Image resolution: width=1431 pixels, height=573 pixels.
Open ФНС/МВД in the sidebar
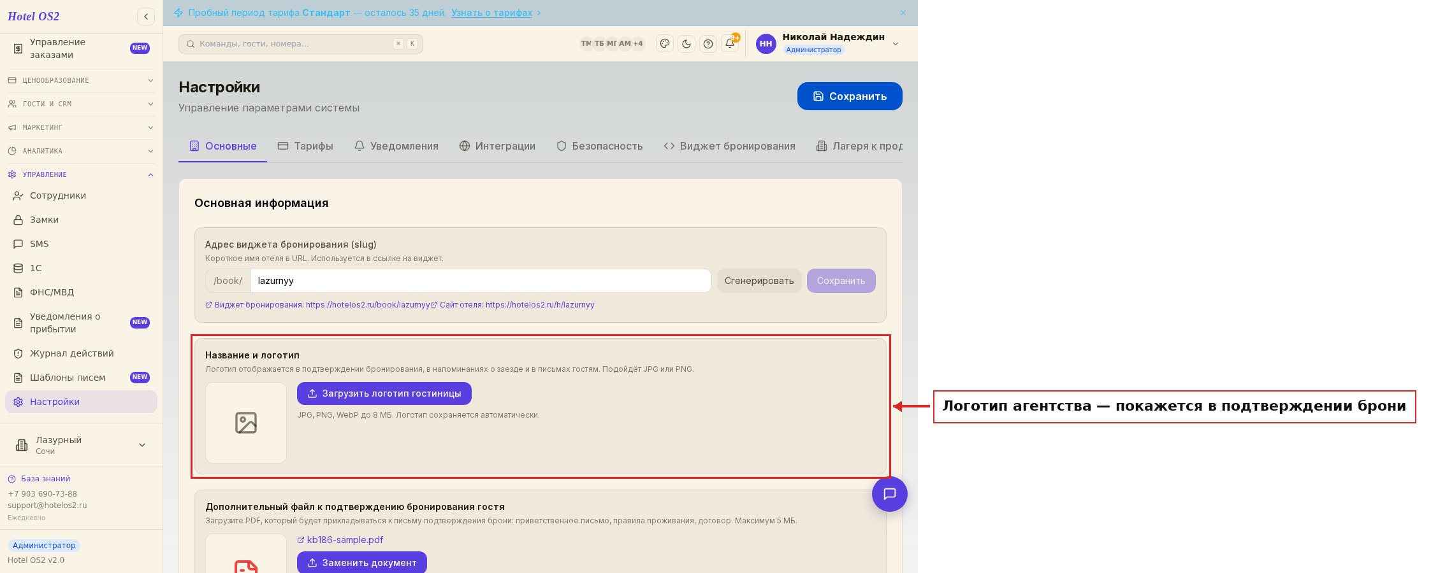pos(81,292)
